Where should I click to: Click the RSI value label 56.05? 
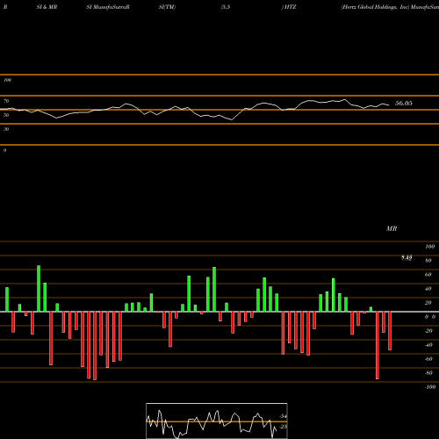(x=404, y=103)
